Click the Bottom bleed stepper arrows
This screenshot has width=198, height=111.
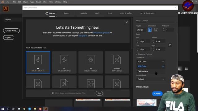click(x=153, y=41)
